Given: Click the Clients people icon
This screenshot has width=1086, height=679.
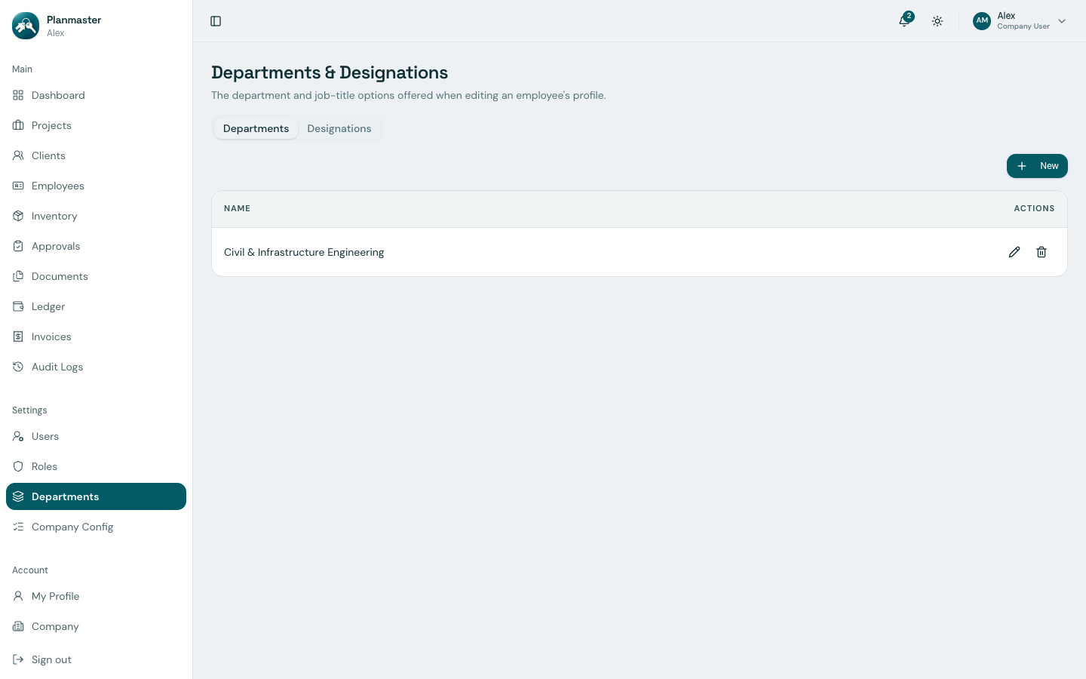Looking at the screenshot, I should [18, 155].
